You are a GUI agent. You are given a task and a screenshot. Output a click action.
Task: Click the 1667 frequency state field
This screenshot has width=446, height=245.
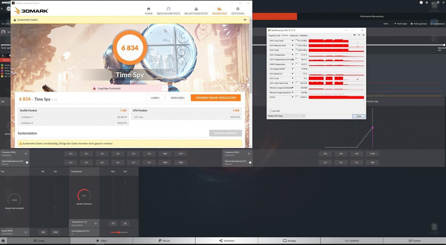coord(165,154)
